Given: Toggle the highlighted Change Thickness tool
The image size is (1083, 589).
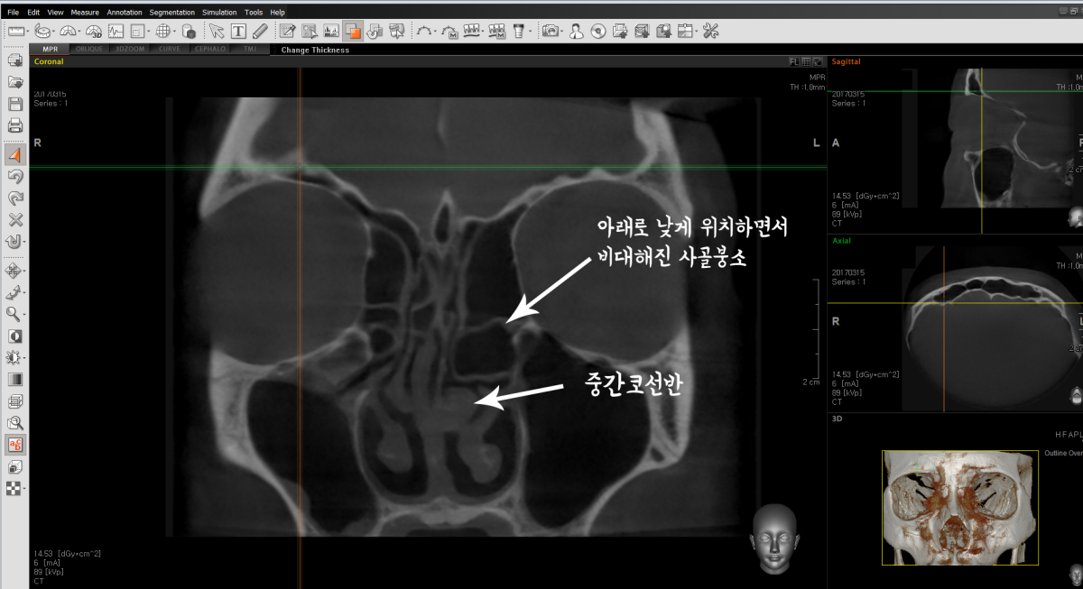Looking at the screenshot, I should 353,31.
